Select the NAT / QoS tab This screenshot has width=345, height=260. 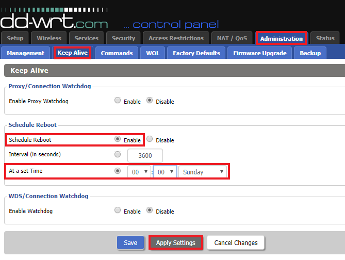232,38
